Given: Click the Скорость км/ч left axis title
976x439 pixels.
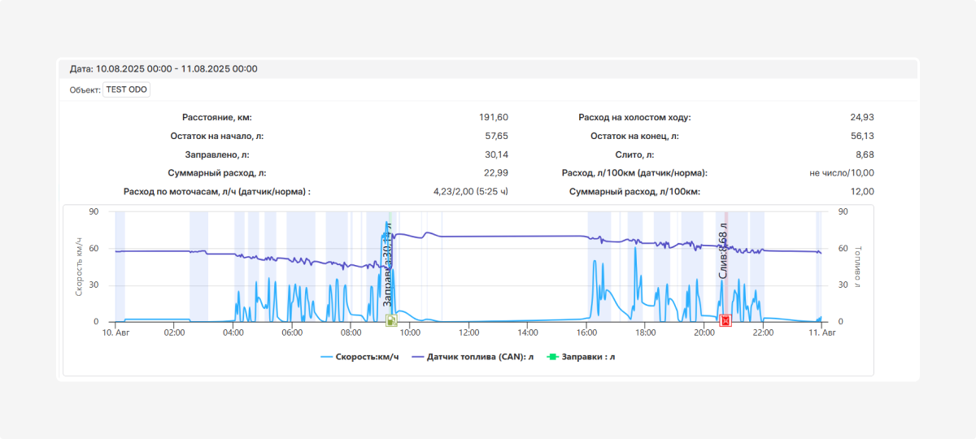Looking at the screenshot, I should (80, 267).
